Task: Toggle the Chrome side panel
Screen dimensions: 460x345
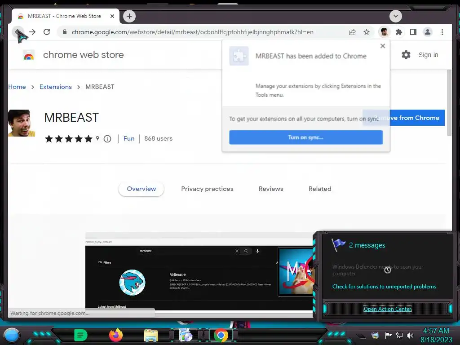Action: tap(413, 32)
